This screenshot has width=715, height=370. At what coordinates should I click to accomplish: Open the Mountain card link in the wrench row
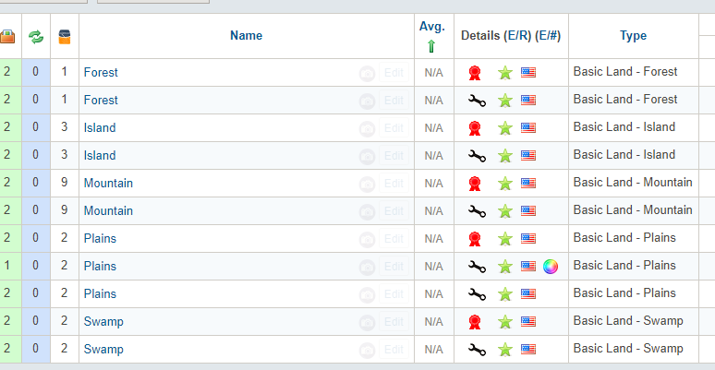point(108,210)
